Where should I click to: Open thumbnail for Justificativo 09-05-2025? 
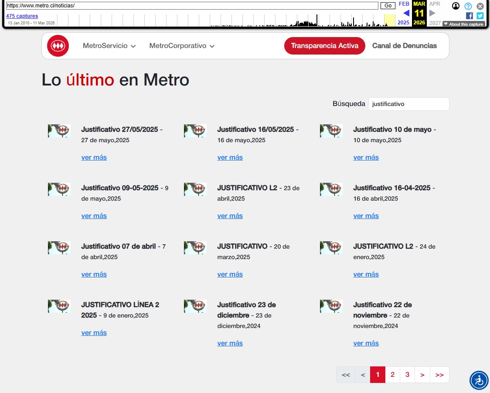pos(59,189)
